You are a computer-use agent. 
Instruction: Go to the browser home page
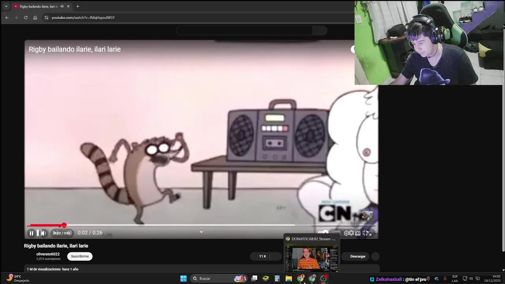pyautogui.click(x=35, y=17)
